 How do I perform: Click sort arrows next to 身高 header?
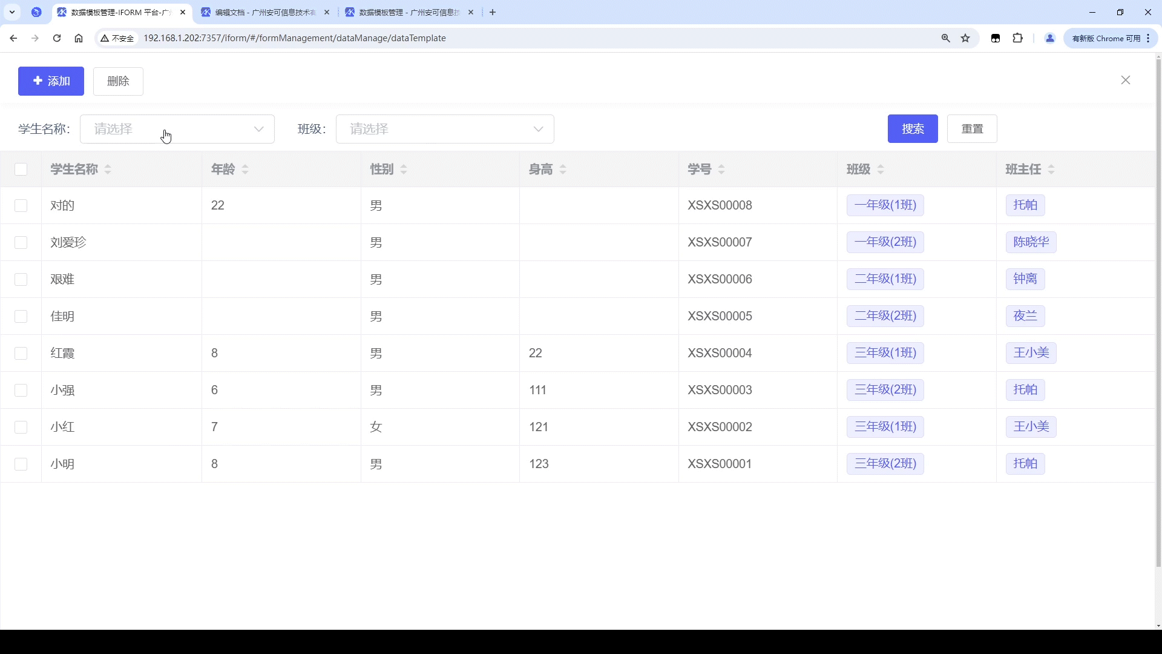pos(563,170)
